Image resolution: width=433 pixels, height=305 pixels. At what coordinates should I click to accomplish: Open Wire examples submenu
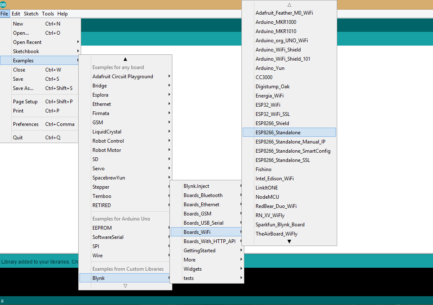125,256
